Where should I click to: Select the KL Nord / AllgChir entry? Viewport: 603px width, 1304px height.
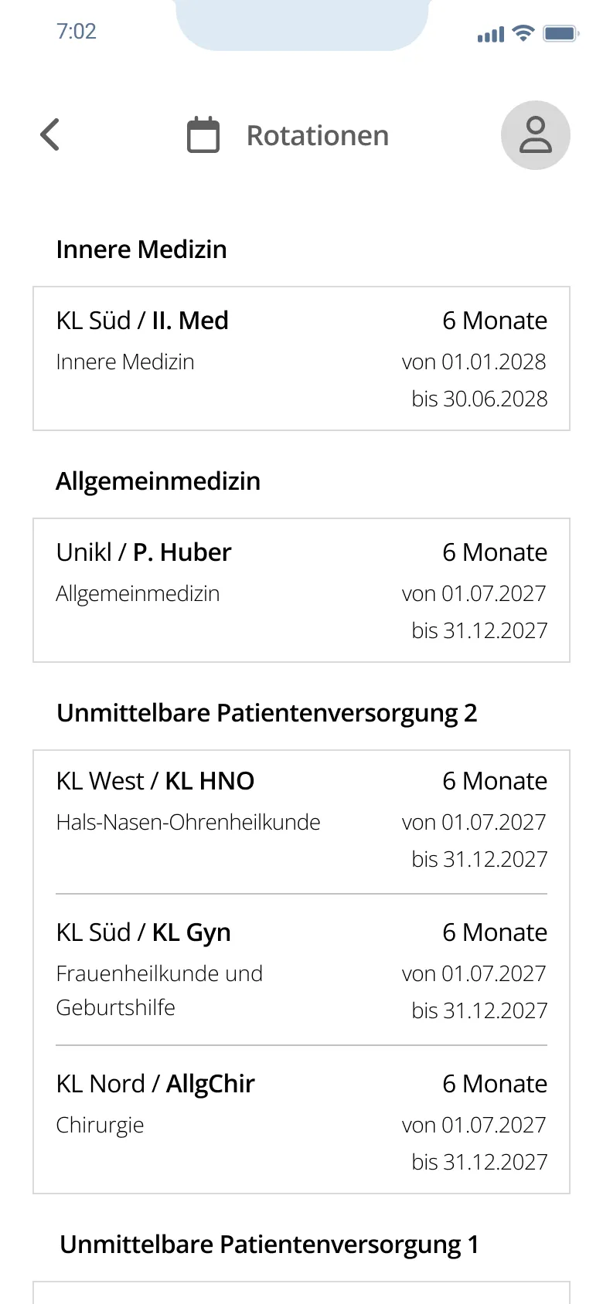301,1120
